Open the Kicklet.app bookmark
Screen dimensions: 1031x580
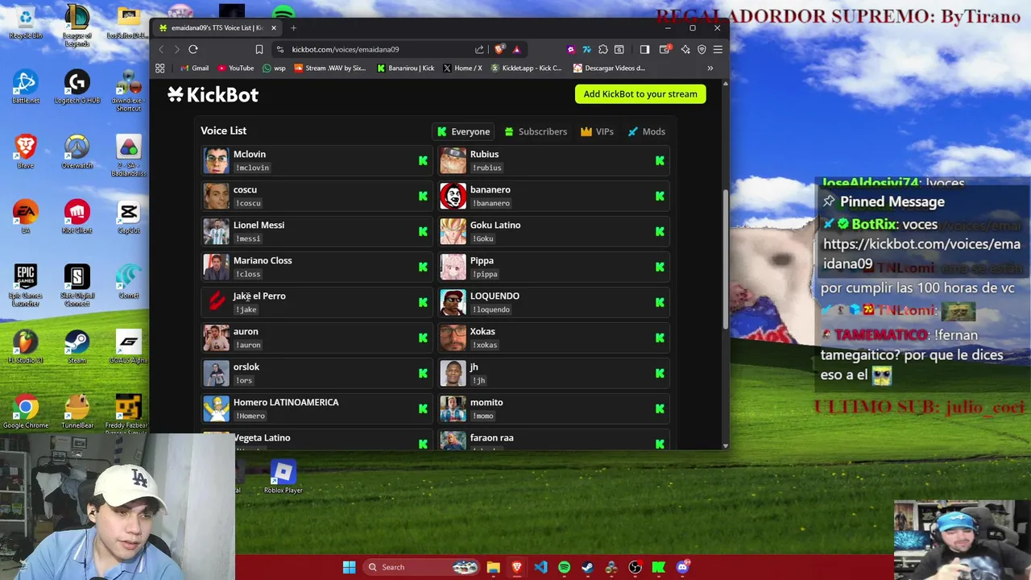tap(526, 68)
